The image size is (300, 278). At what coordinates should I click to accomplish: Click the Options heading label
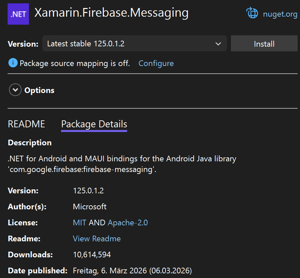point(39,90)
